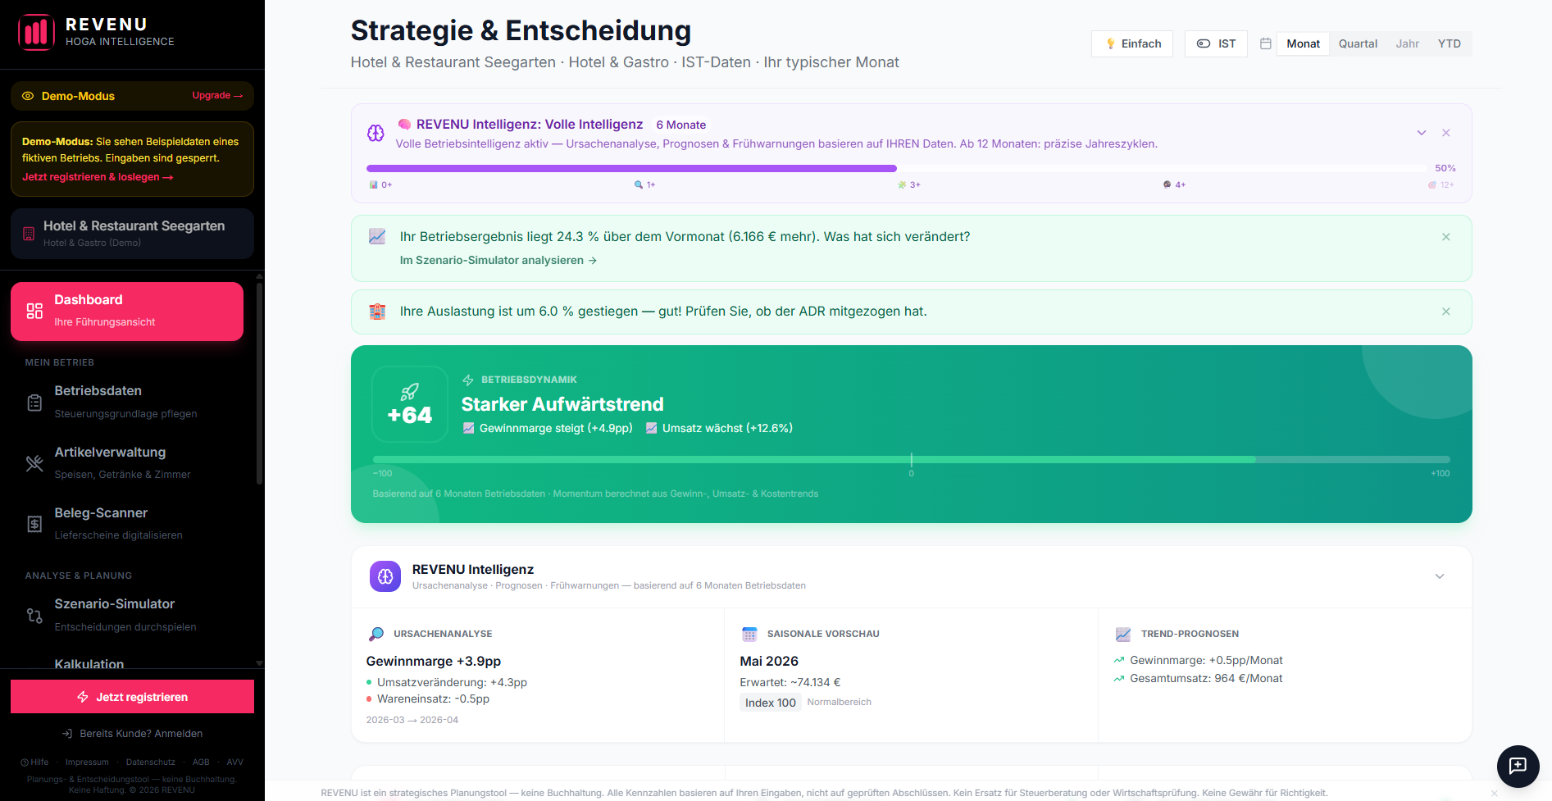Click the calendar icon beside Monat
Viewport: 1552px width, 801px height.
[1265, 43]
